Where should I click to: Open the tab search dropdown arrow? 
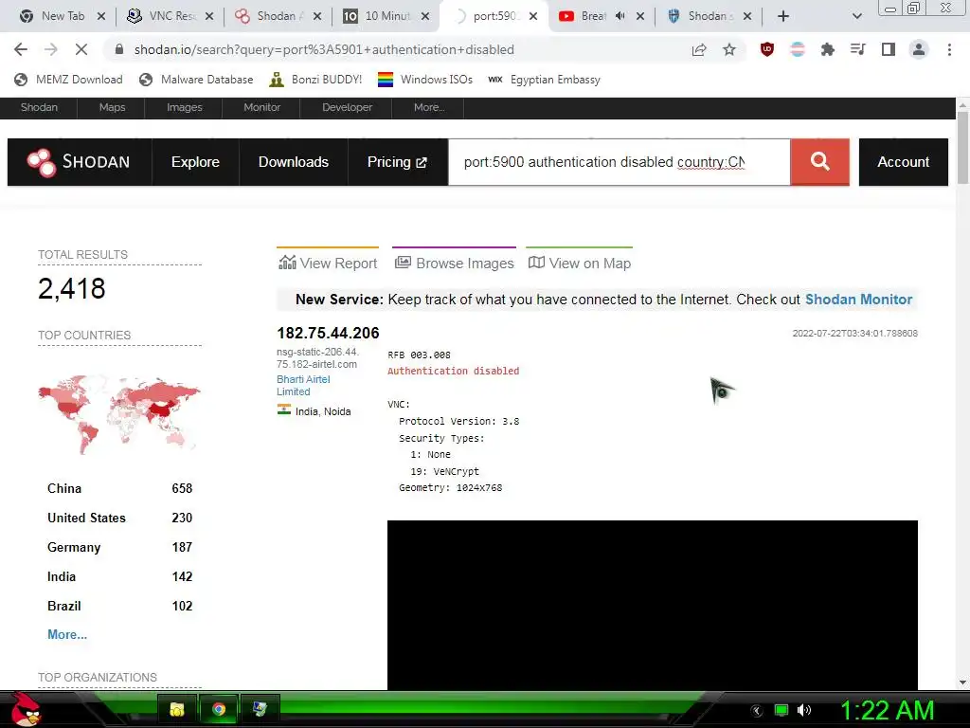pyautogui.click(x=856, y=16)
